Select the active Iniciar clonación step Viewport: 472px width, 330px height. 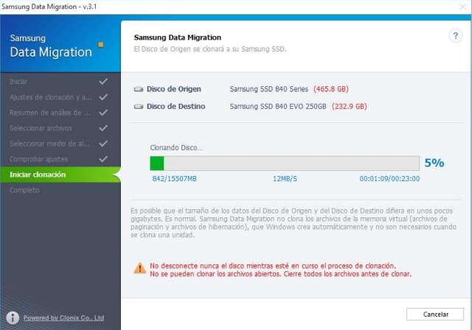point(60,175)
